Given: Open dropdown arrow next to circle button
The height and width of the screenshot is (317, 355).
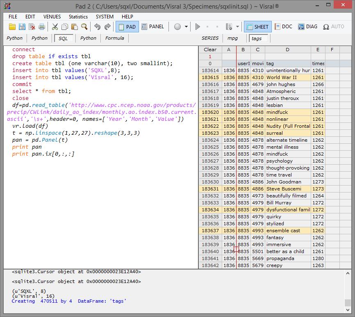Looking at the screenshot, I should [x=187, y=27].
